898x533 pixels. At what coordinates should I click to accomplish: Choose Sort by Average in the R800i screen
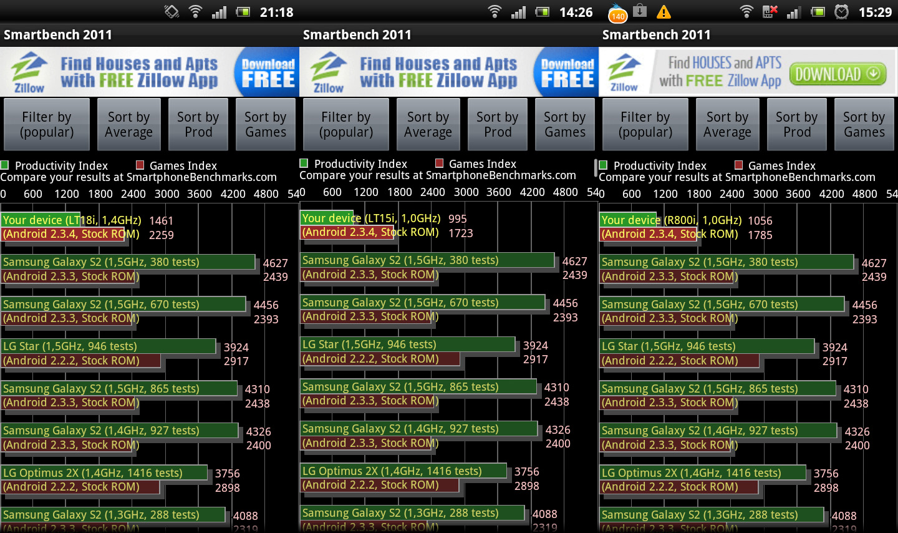tap(728, 124)
